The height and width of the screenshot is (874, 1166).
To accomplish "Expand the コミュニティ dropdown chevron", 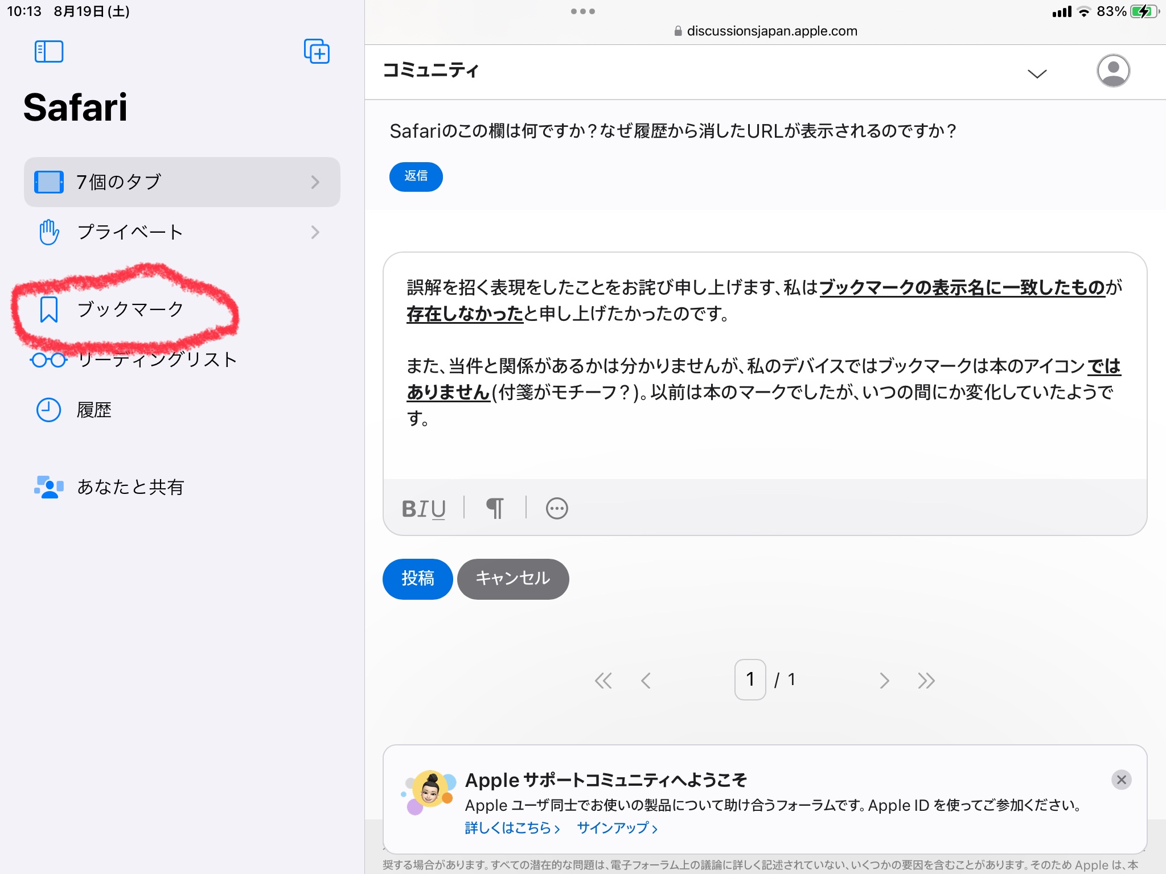I will [x=1037, y=73].
